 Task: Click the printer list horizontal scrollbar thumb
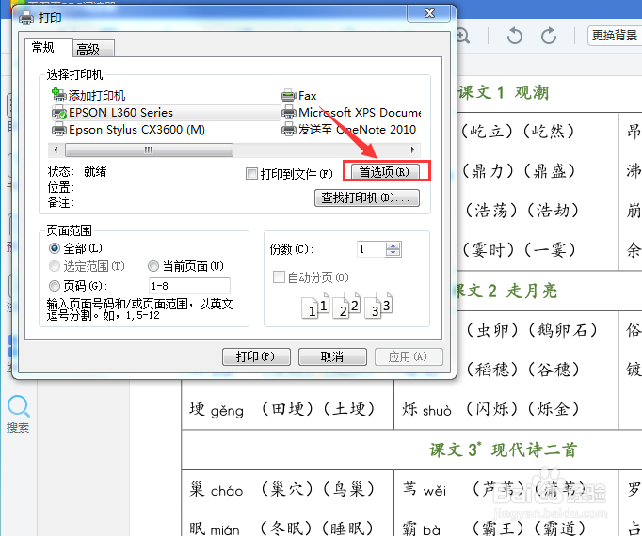click(x=149, y=150)
